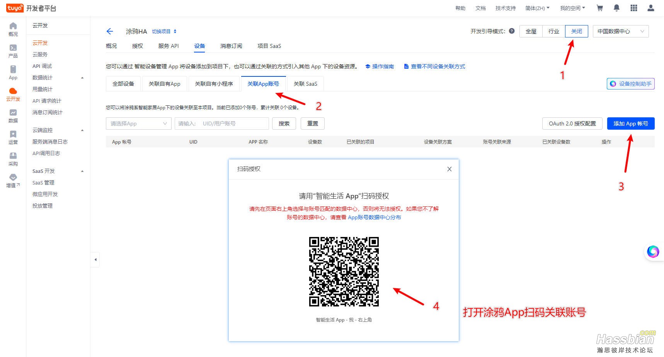
Task: Open the 运营 operations sidebar icon
Action: 13,137
